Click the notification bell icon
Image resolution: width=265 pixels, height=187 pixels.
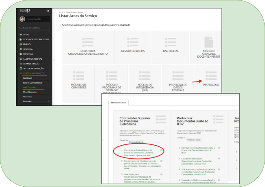pos(48,11)
